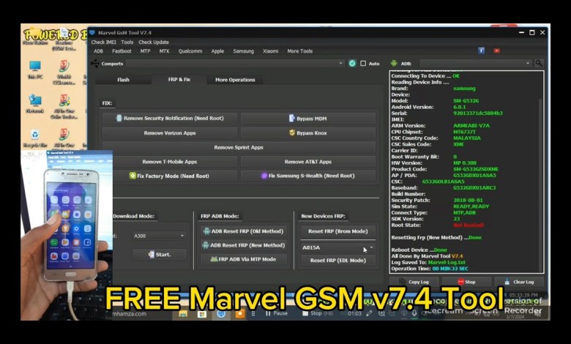
Task: Click the magnifier search icon beside ADB
Action: [539, 64]
